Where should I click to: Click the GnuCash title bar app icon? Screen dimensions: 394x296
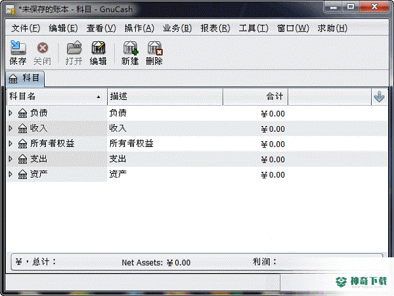(x=11, y=10)
